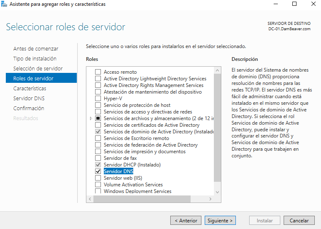The height and width of the screenshot is (229, 321).
Task: Check Active Directory Rights Management Services checkbox
Action: 98,85
